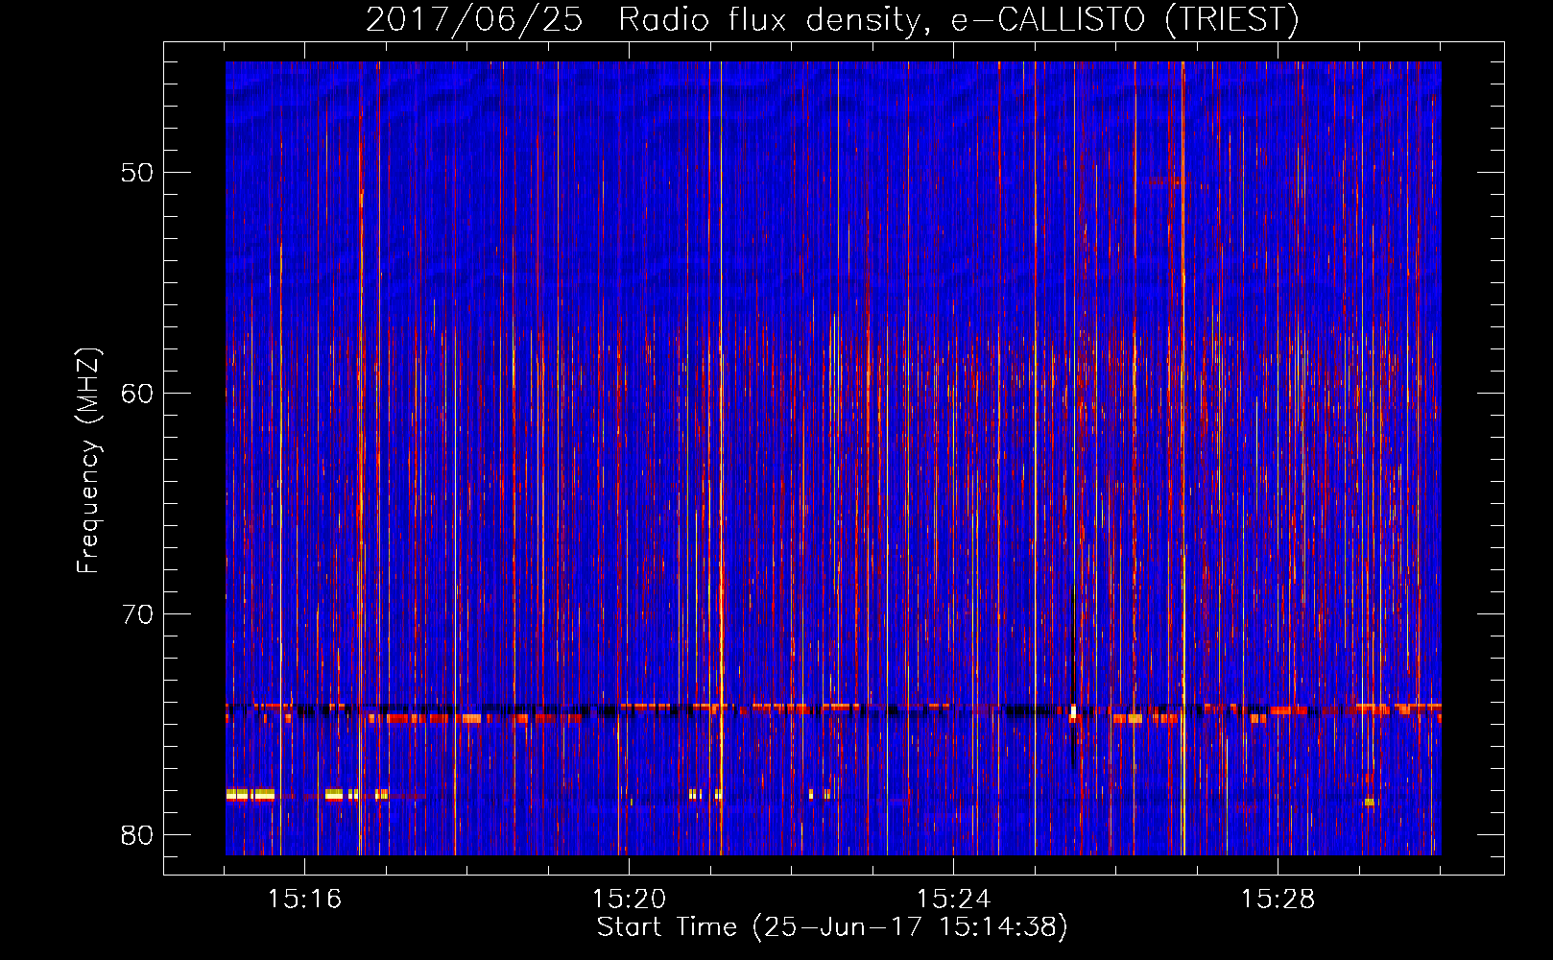This screenshot has height=960, width=1553.
Task: Click the 60 MHz frequency tick label
Action: tap(137, 394)
